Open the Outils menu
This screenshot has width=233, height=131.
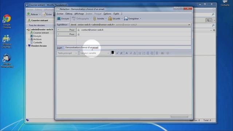click(116, 14)
